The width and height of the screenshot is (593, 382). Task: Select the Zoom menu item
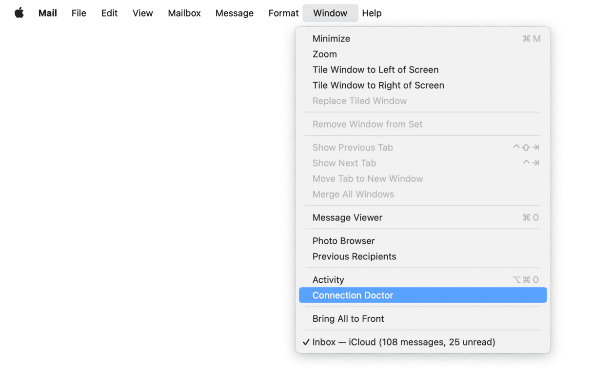(x=325, y=54)
